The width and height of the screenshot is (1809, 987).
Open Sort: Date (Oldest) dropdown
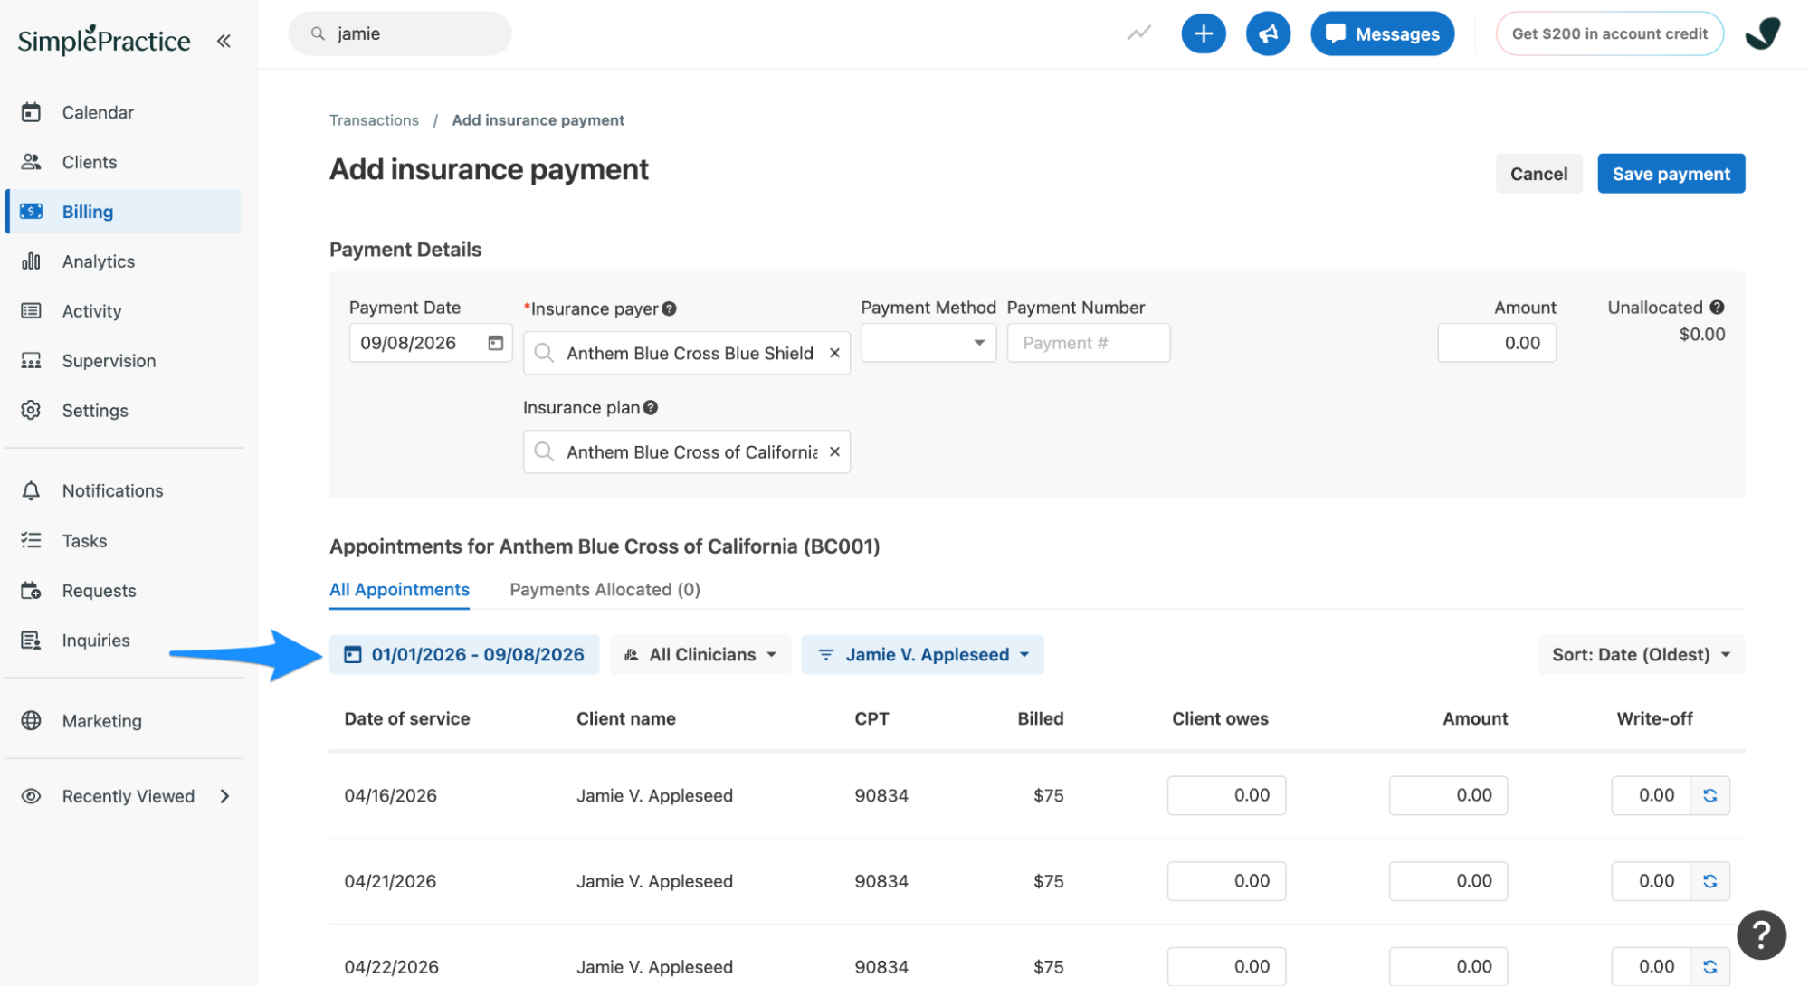pos(1641,654)
